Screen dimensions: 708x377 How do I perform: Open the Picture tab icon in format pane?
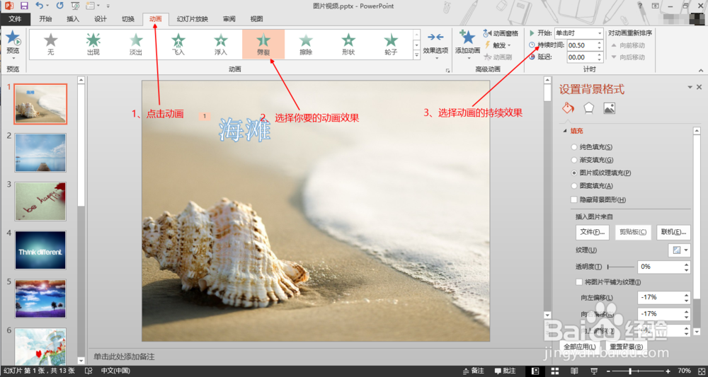point(610,108)
